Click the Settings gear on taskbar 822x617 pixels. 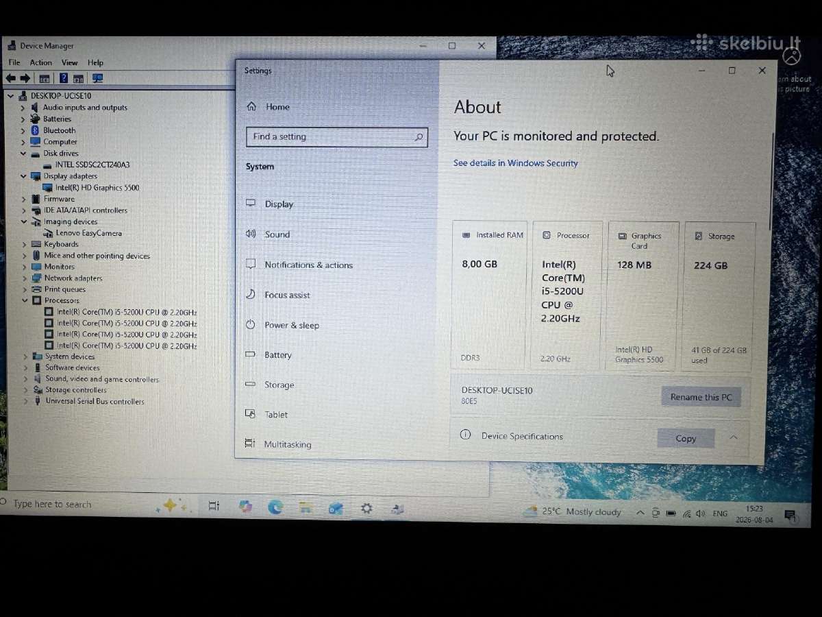click(366, 508)
